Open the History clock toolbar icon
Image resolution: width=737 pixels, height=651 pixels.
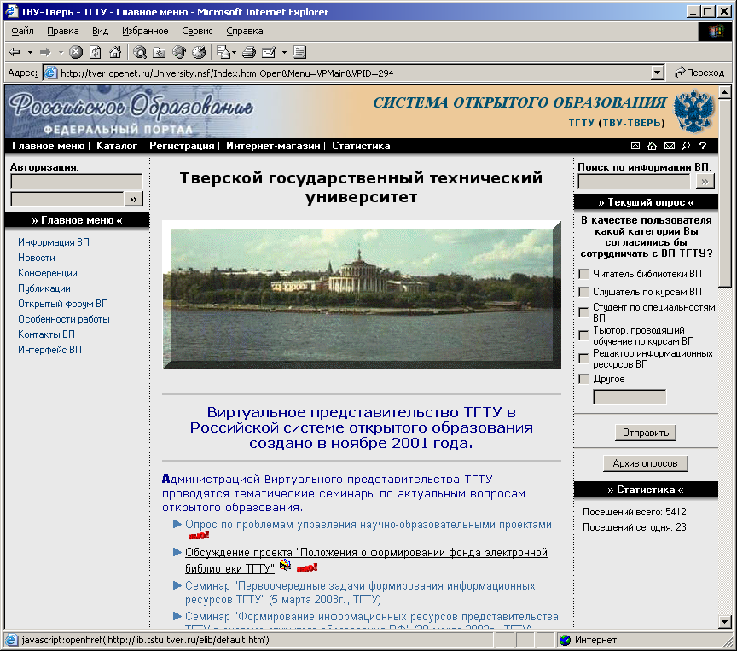click(199, 52)
